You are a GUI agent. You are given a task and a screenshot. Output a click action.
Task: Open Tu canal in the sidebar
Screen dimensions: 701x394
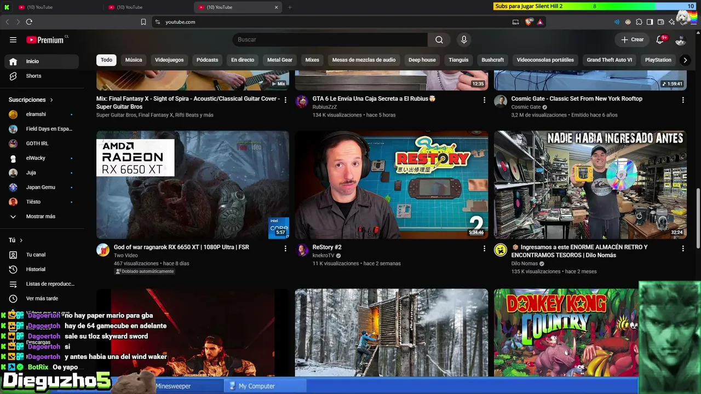[x=42, y=255]
